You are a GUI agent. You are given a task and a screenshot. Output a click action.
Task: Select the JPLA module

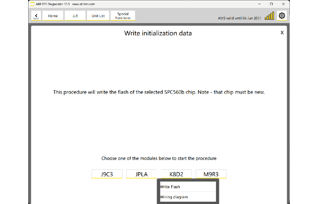142,174
